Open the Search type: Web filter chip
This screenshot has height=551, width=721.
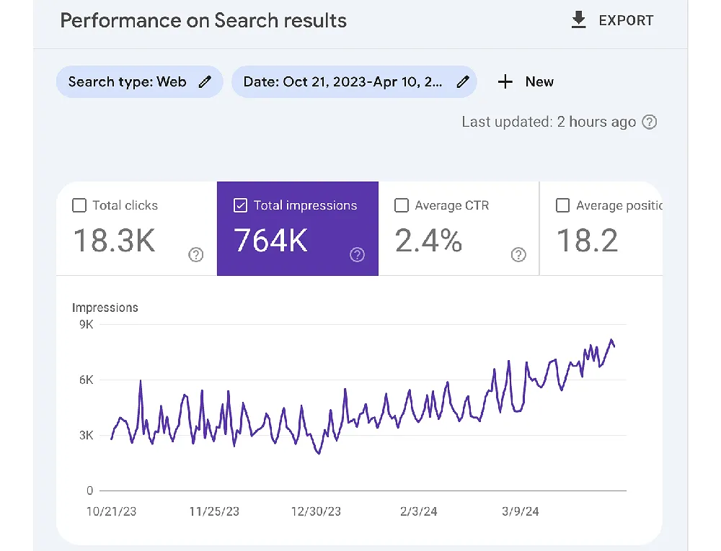point(128,82)
